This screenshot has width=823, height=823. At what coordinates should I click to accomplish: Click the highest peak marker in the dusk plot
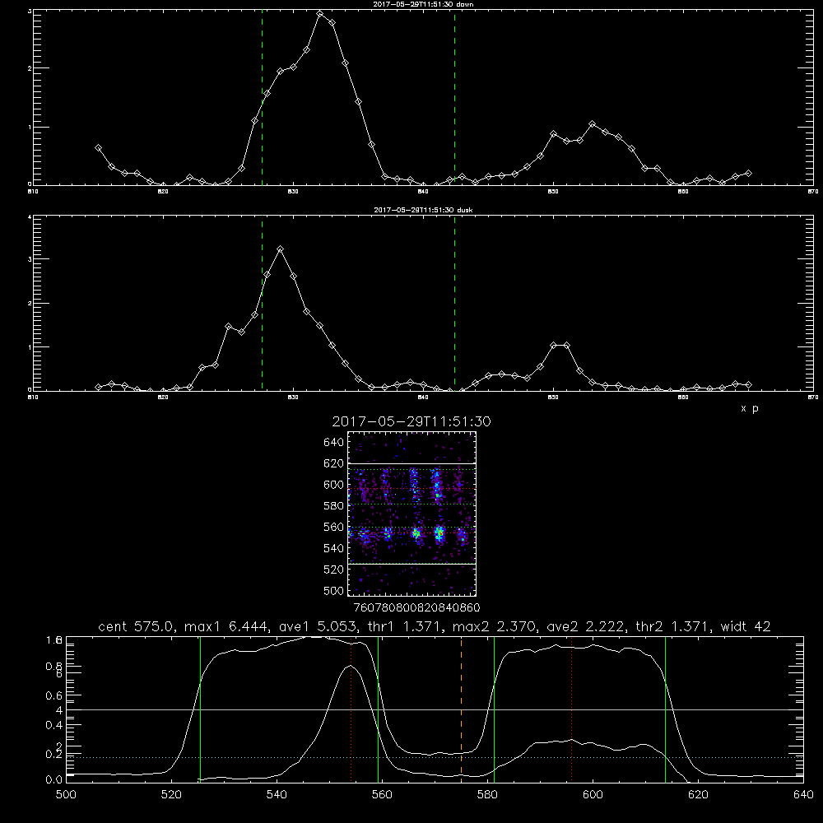pos(281,249)
